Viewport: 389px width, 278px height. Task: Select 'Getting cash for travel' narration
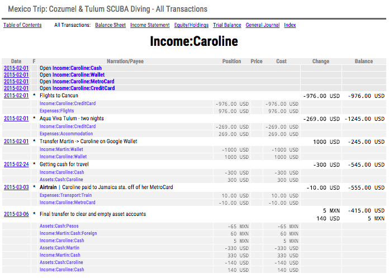tap(64, 164)
